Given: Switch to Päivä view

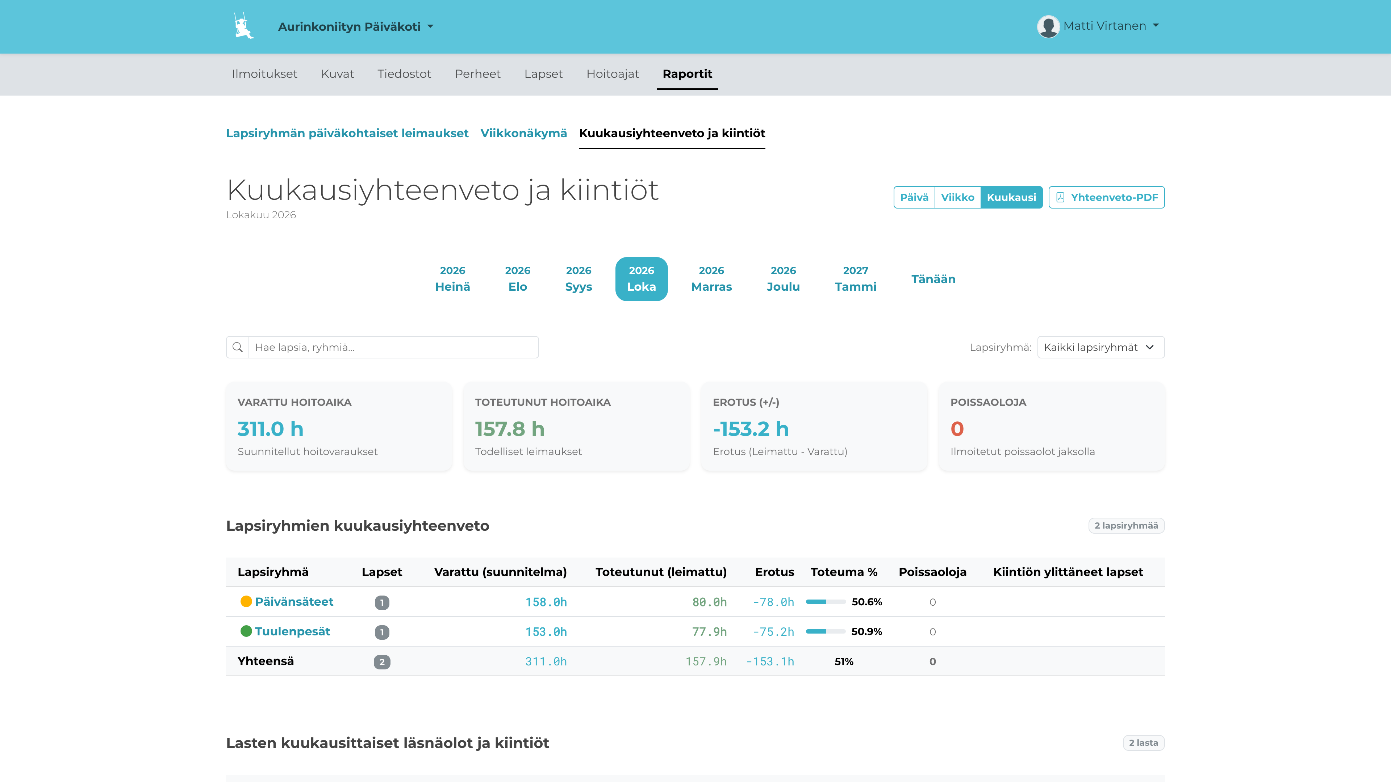Looking at the screenshot, I should pos(914,198).
